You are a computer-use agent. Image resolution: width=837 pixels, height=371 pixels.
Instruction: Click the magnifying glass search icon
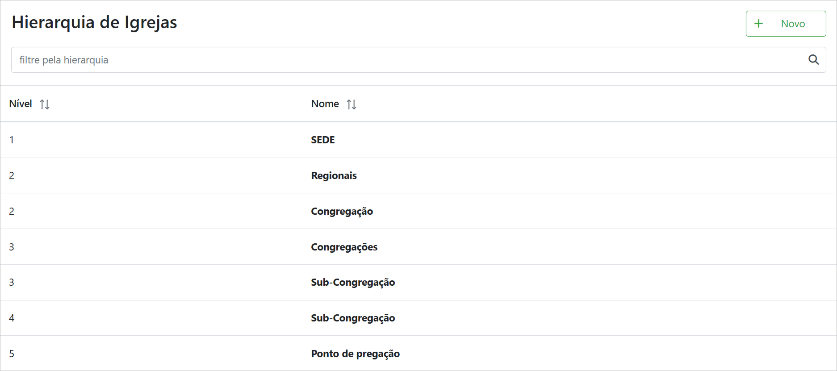[x=813, y=60]
